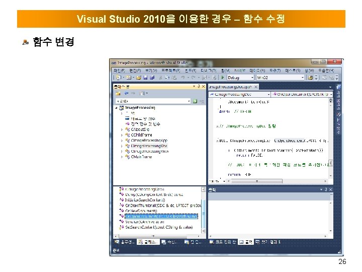The height and width of the screenshot is (272, 362).
Task: Select highlighted OnOpenDocument(LPCTSTR lpszPathName) member
Action: coord(161,216)
